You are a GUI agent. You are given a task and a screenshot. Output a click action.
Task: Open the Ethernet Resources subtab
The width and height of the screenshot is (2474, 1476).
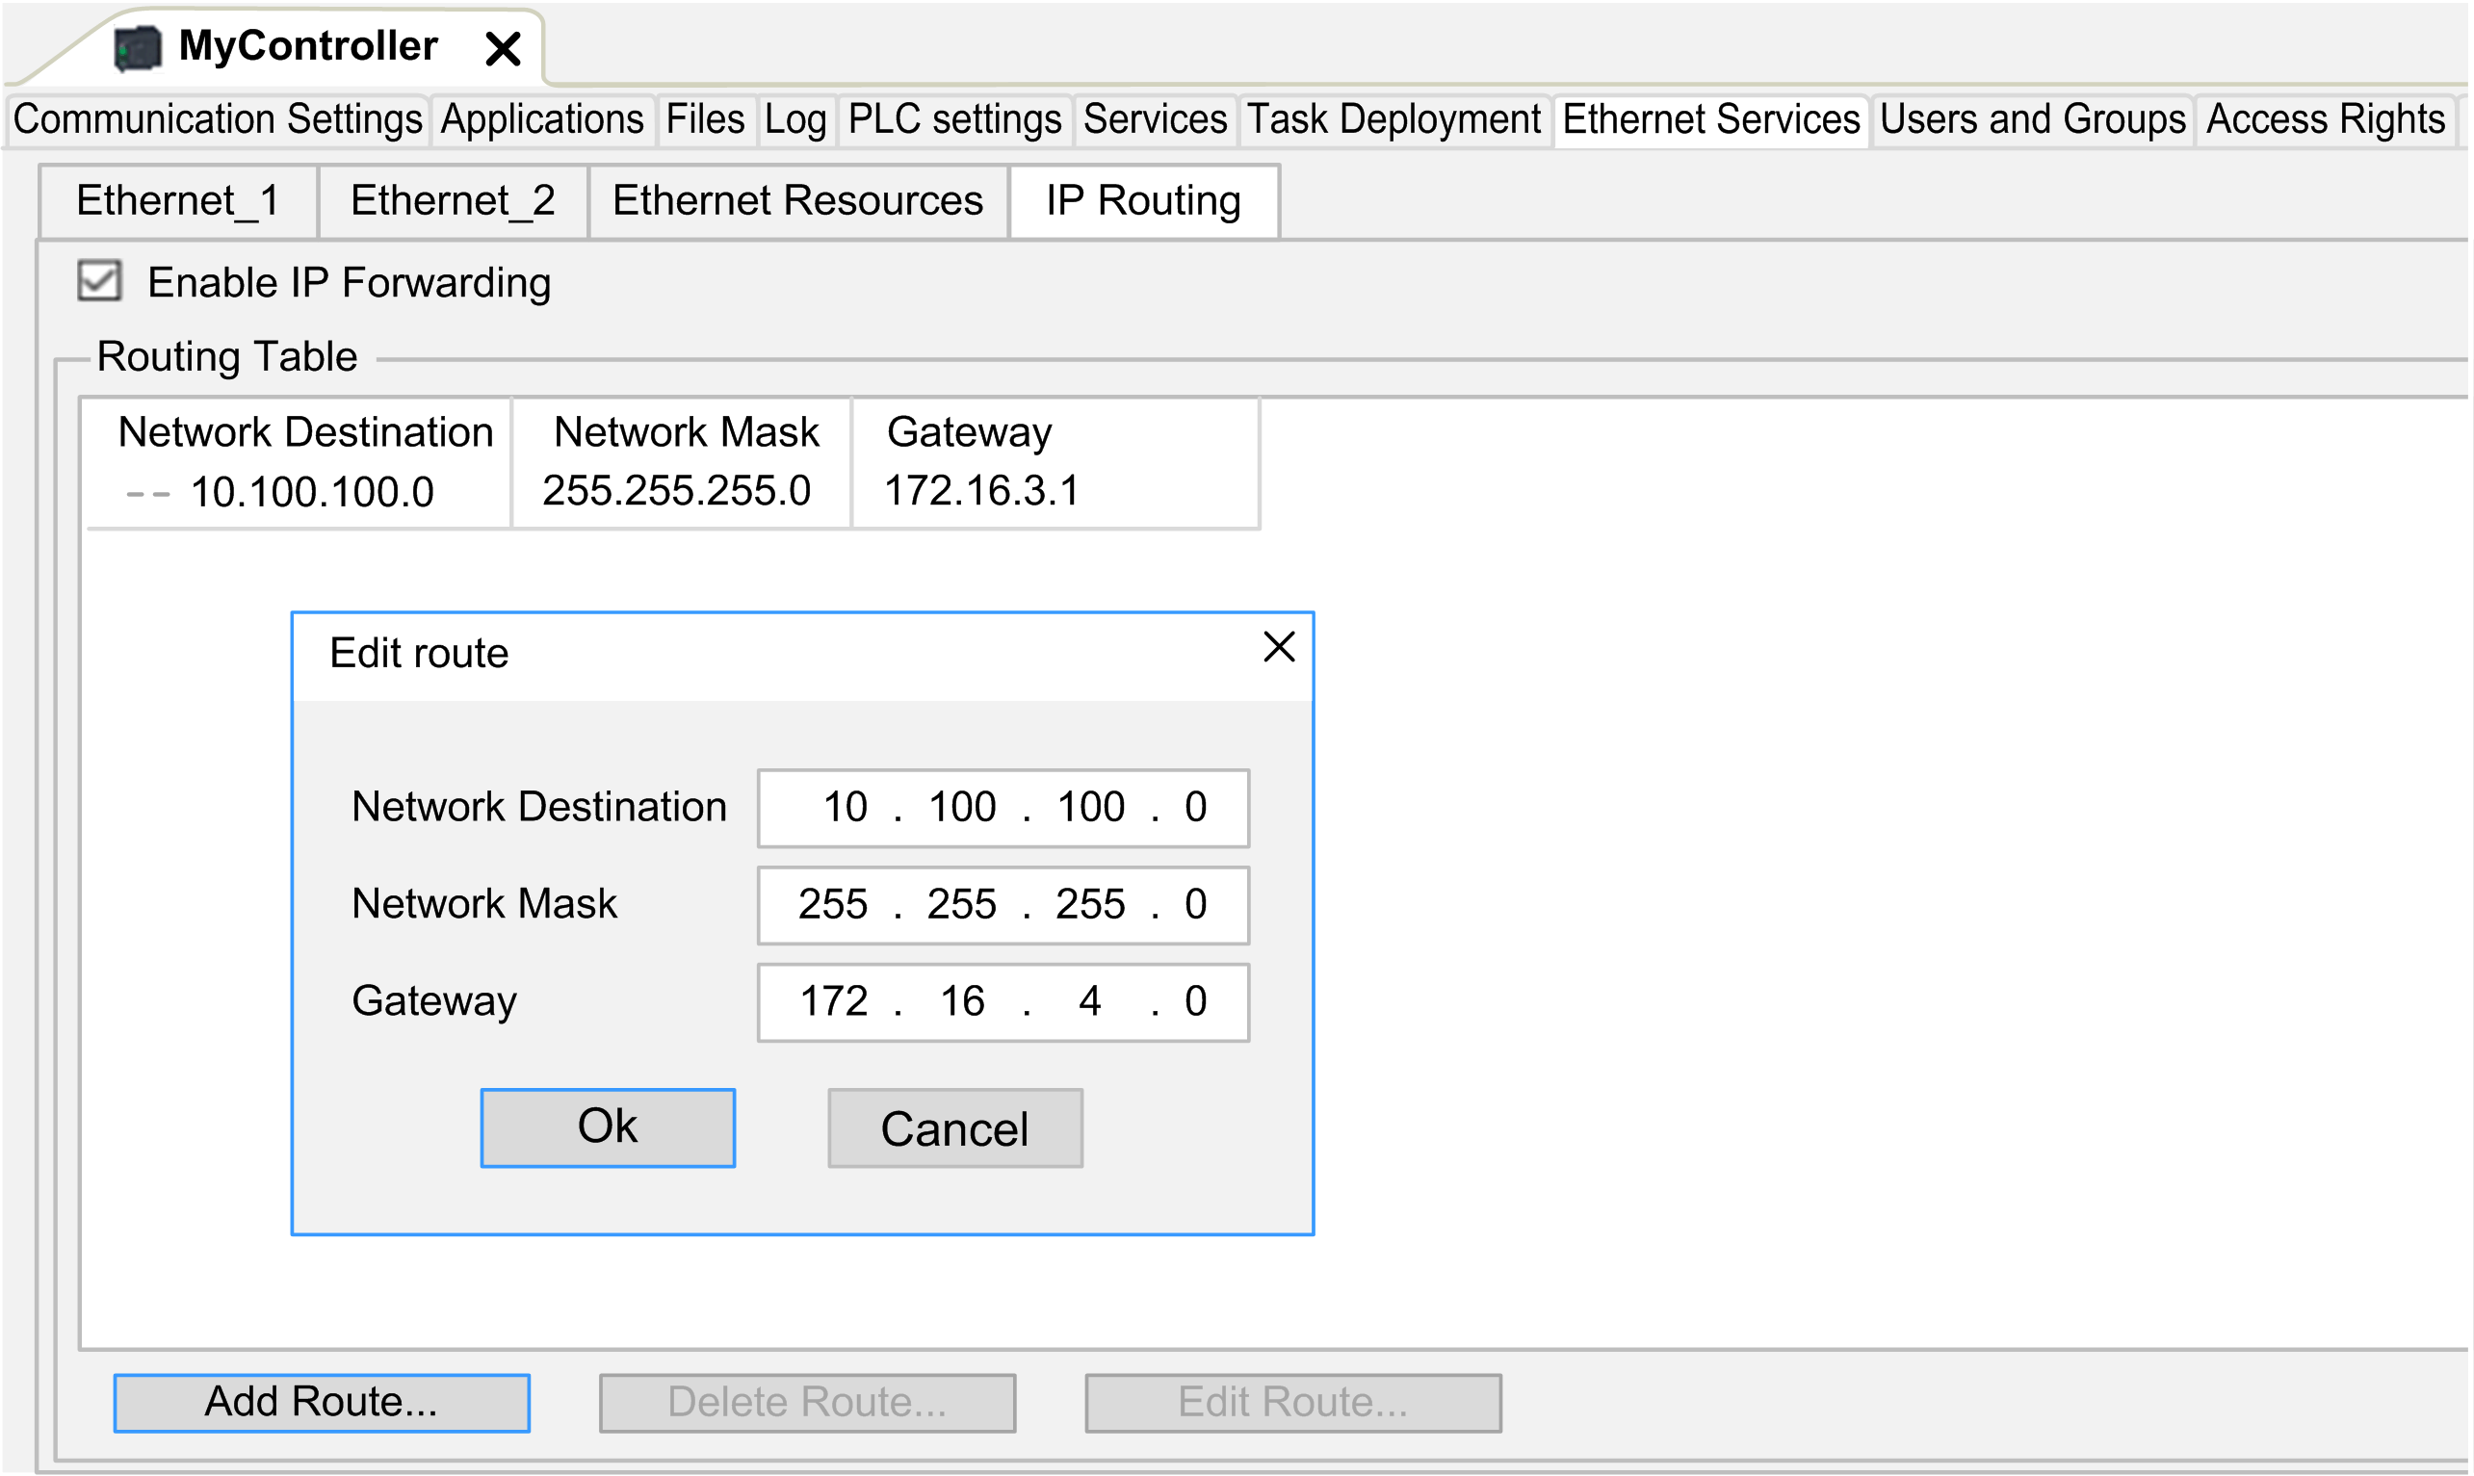[796, 201]
